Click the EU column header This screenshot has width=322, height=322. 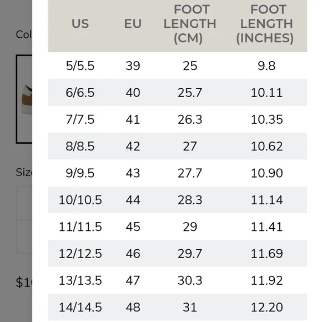133,24
